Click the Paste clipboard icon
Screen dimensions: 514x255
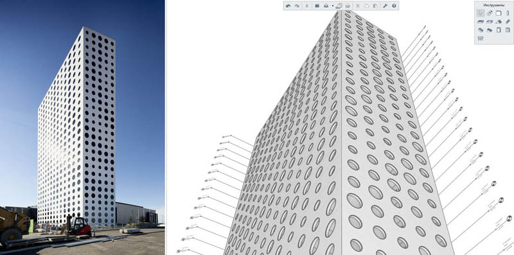[375, 6]
